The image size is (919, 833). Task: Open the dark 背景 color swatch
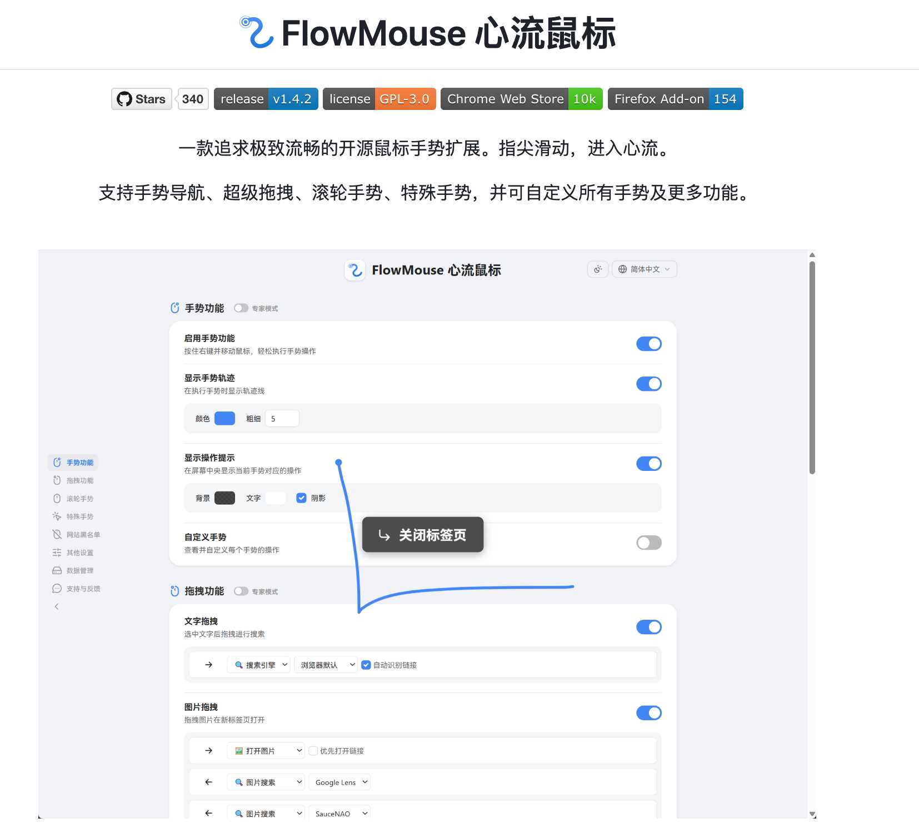pyautogui.click(x=224, y=498)
